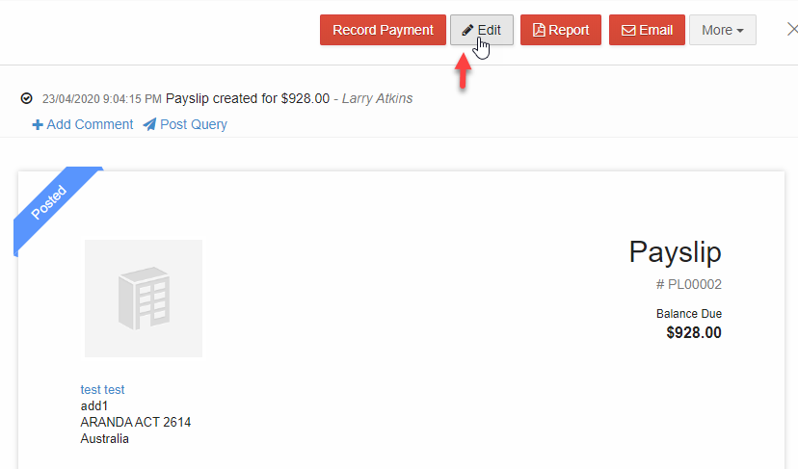Click the Email button text
Viewport: 798px width, 469px height.
pyautogui.click(x=656, y=31)
